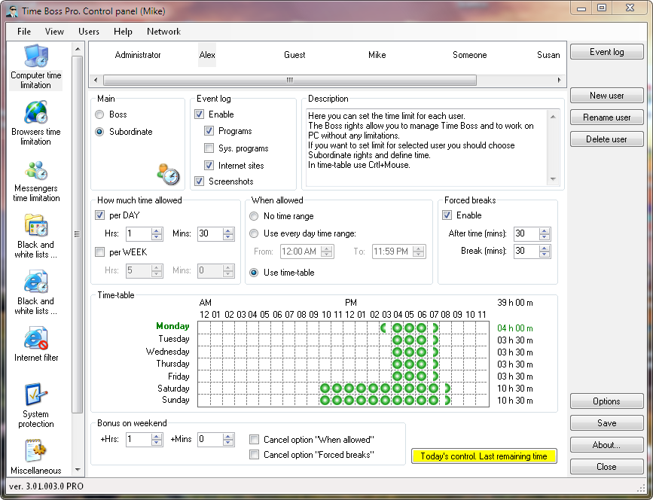Open the File menu

pos(24,32)
